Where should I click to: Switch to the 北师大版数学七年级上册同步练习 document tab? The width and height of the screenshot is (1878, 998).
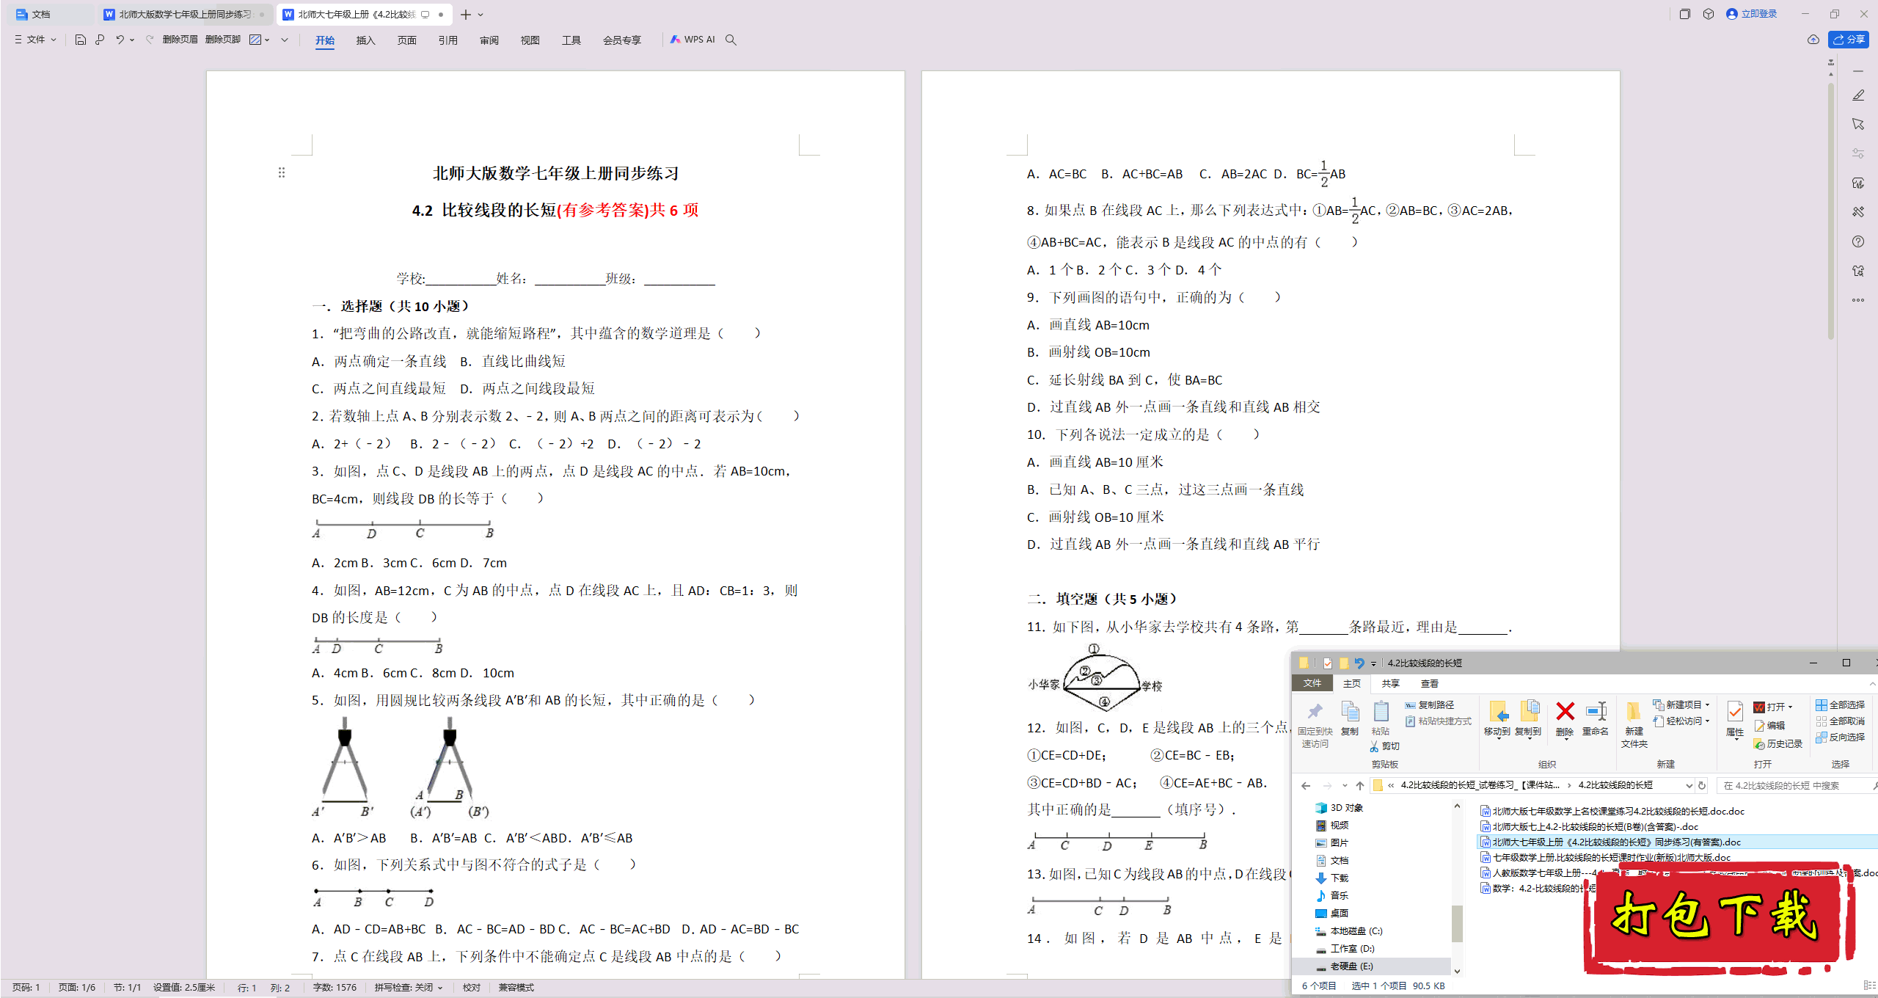tap(185, 14)
